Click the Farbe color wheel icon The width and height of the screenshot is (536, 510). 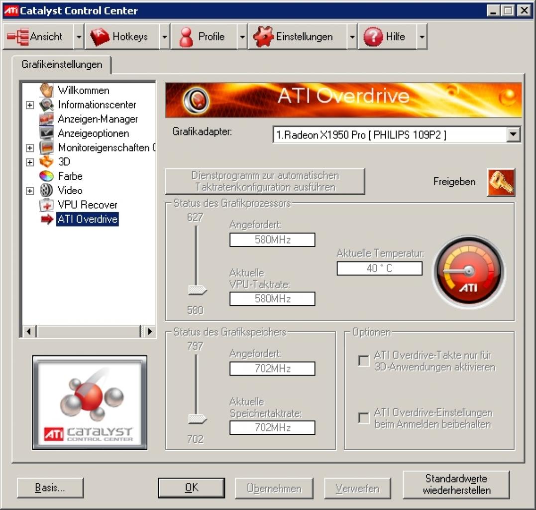pyautogui.click(x=46, y=176)
